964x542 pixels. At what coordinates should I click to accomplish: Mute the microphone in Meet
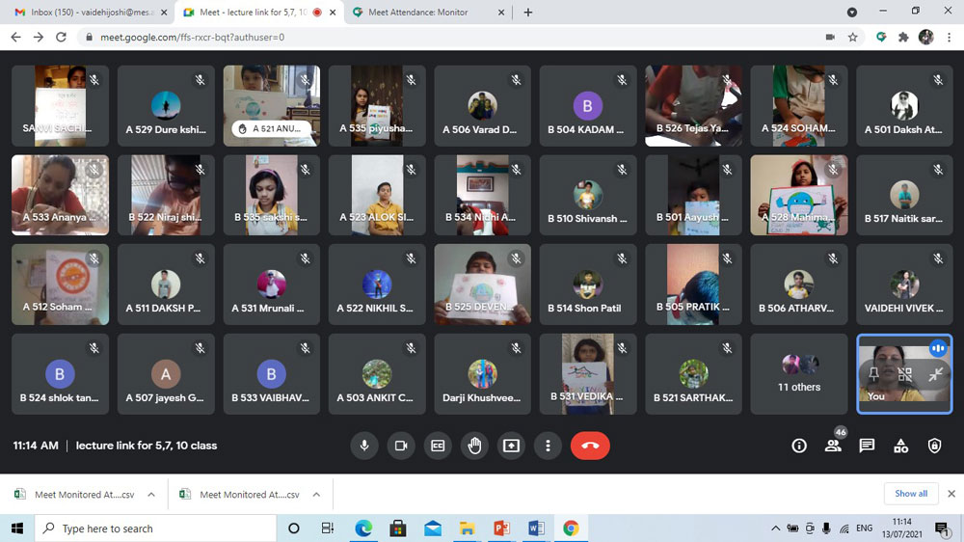364,446
